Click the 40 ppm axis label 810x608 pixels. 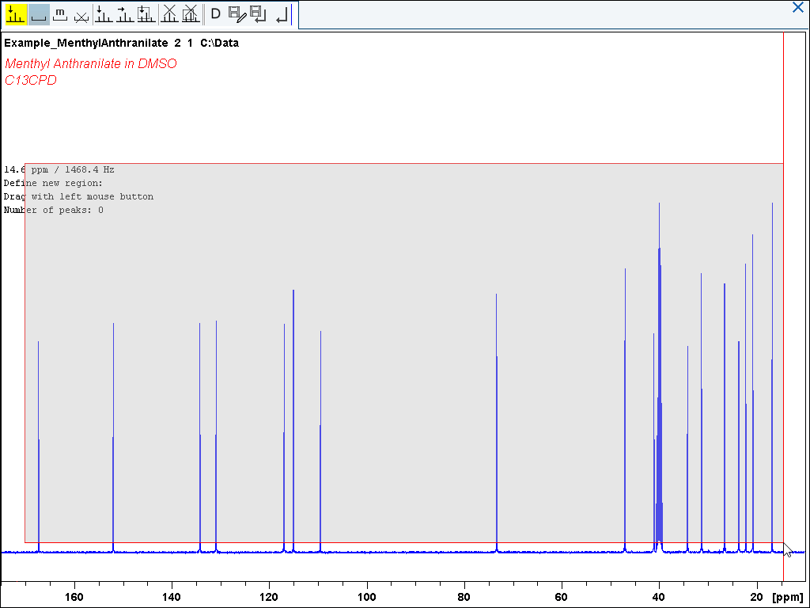click(659, 597)
